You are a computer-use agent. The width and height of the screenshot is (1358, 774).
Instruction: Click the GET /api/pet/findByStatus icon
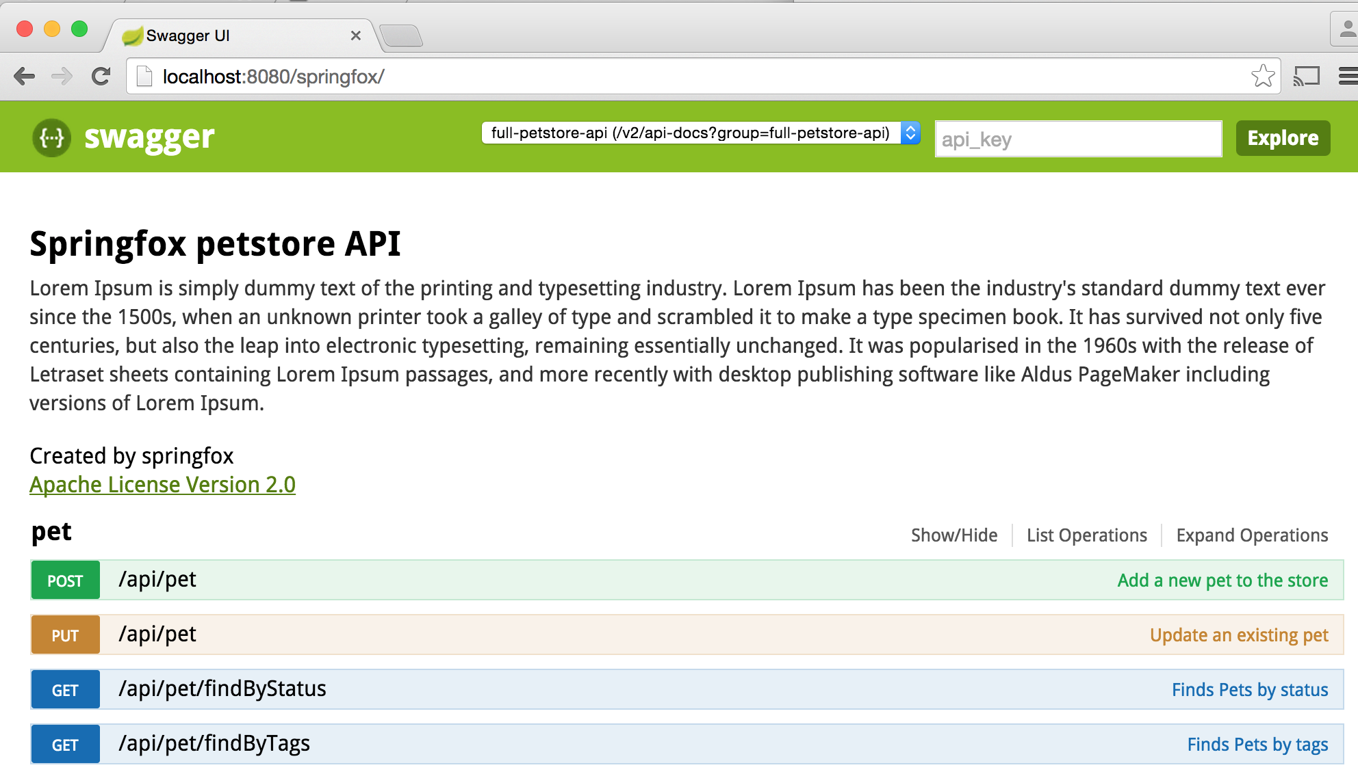[x=64, y=689]
